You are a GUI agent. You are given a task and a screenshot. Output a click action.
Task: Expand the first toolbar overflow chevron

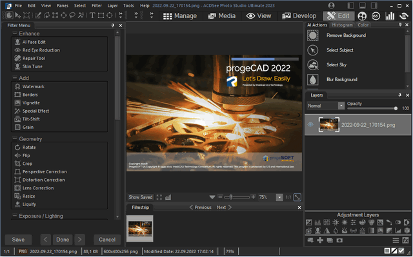pyautogui.click(x=121, y=15)
